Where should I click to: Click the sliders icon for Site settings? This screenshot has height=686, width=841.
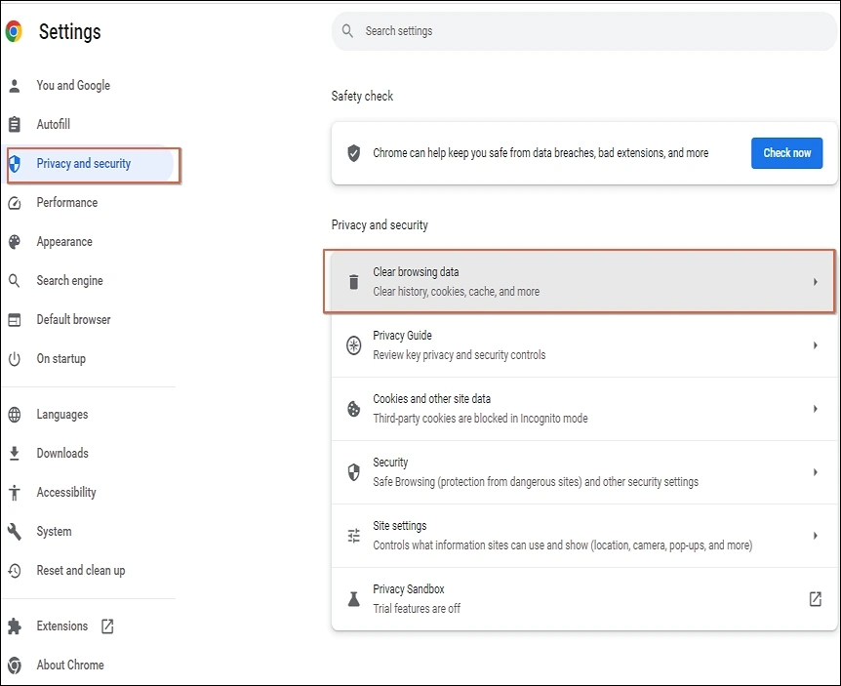tap(353, 536)
